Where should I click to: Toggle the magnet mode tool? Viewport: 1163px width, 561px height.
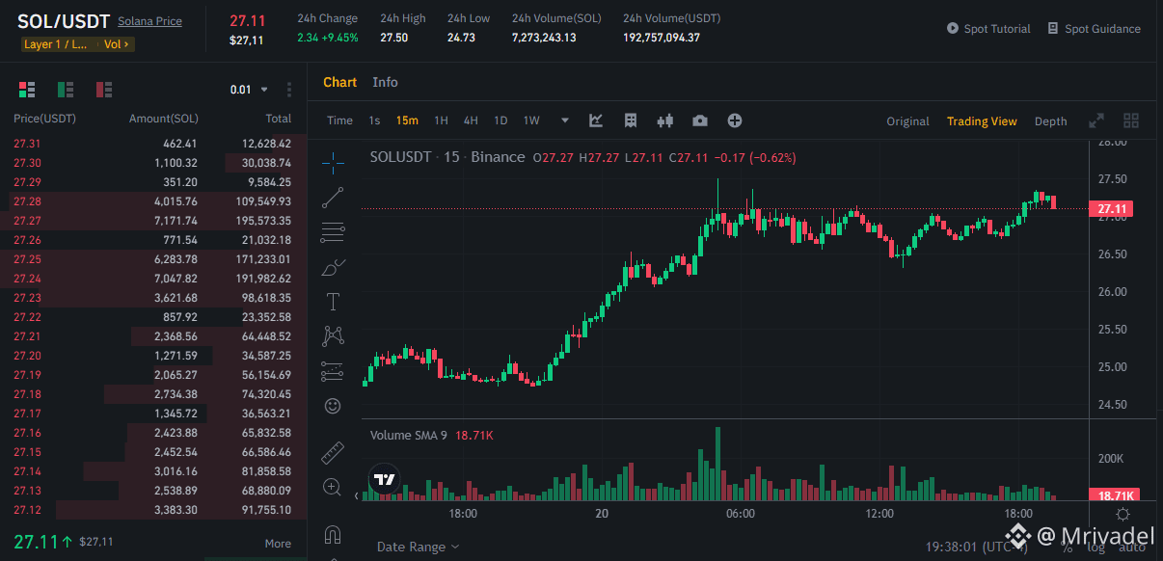(x=333, y=533)
